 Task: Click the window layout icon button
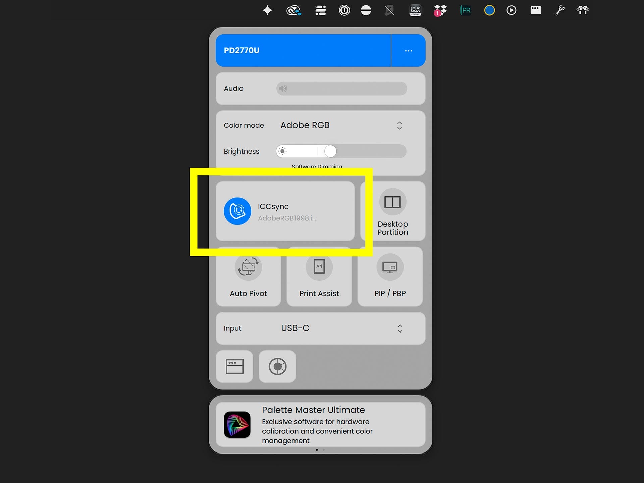click(x=234, y=366)
